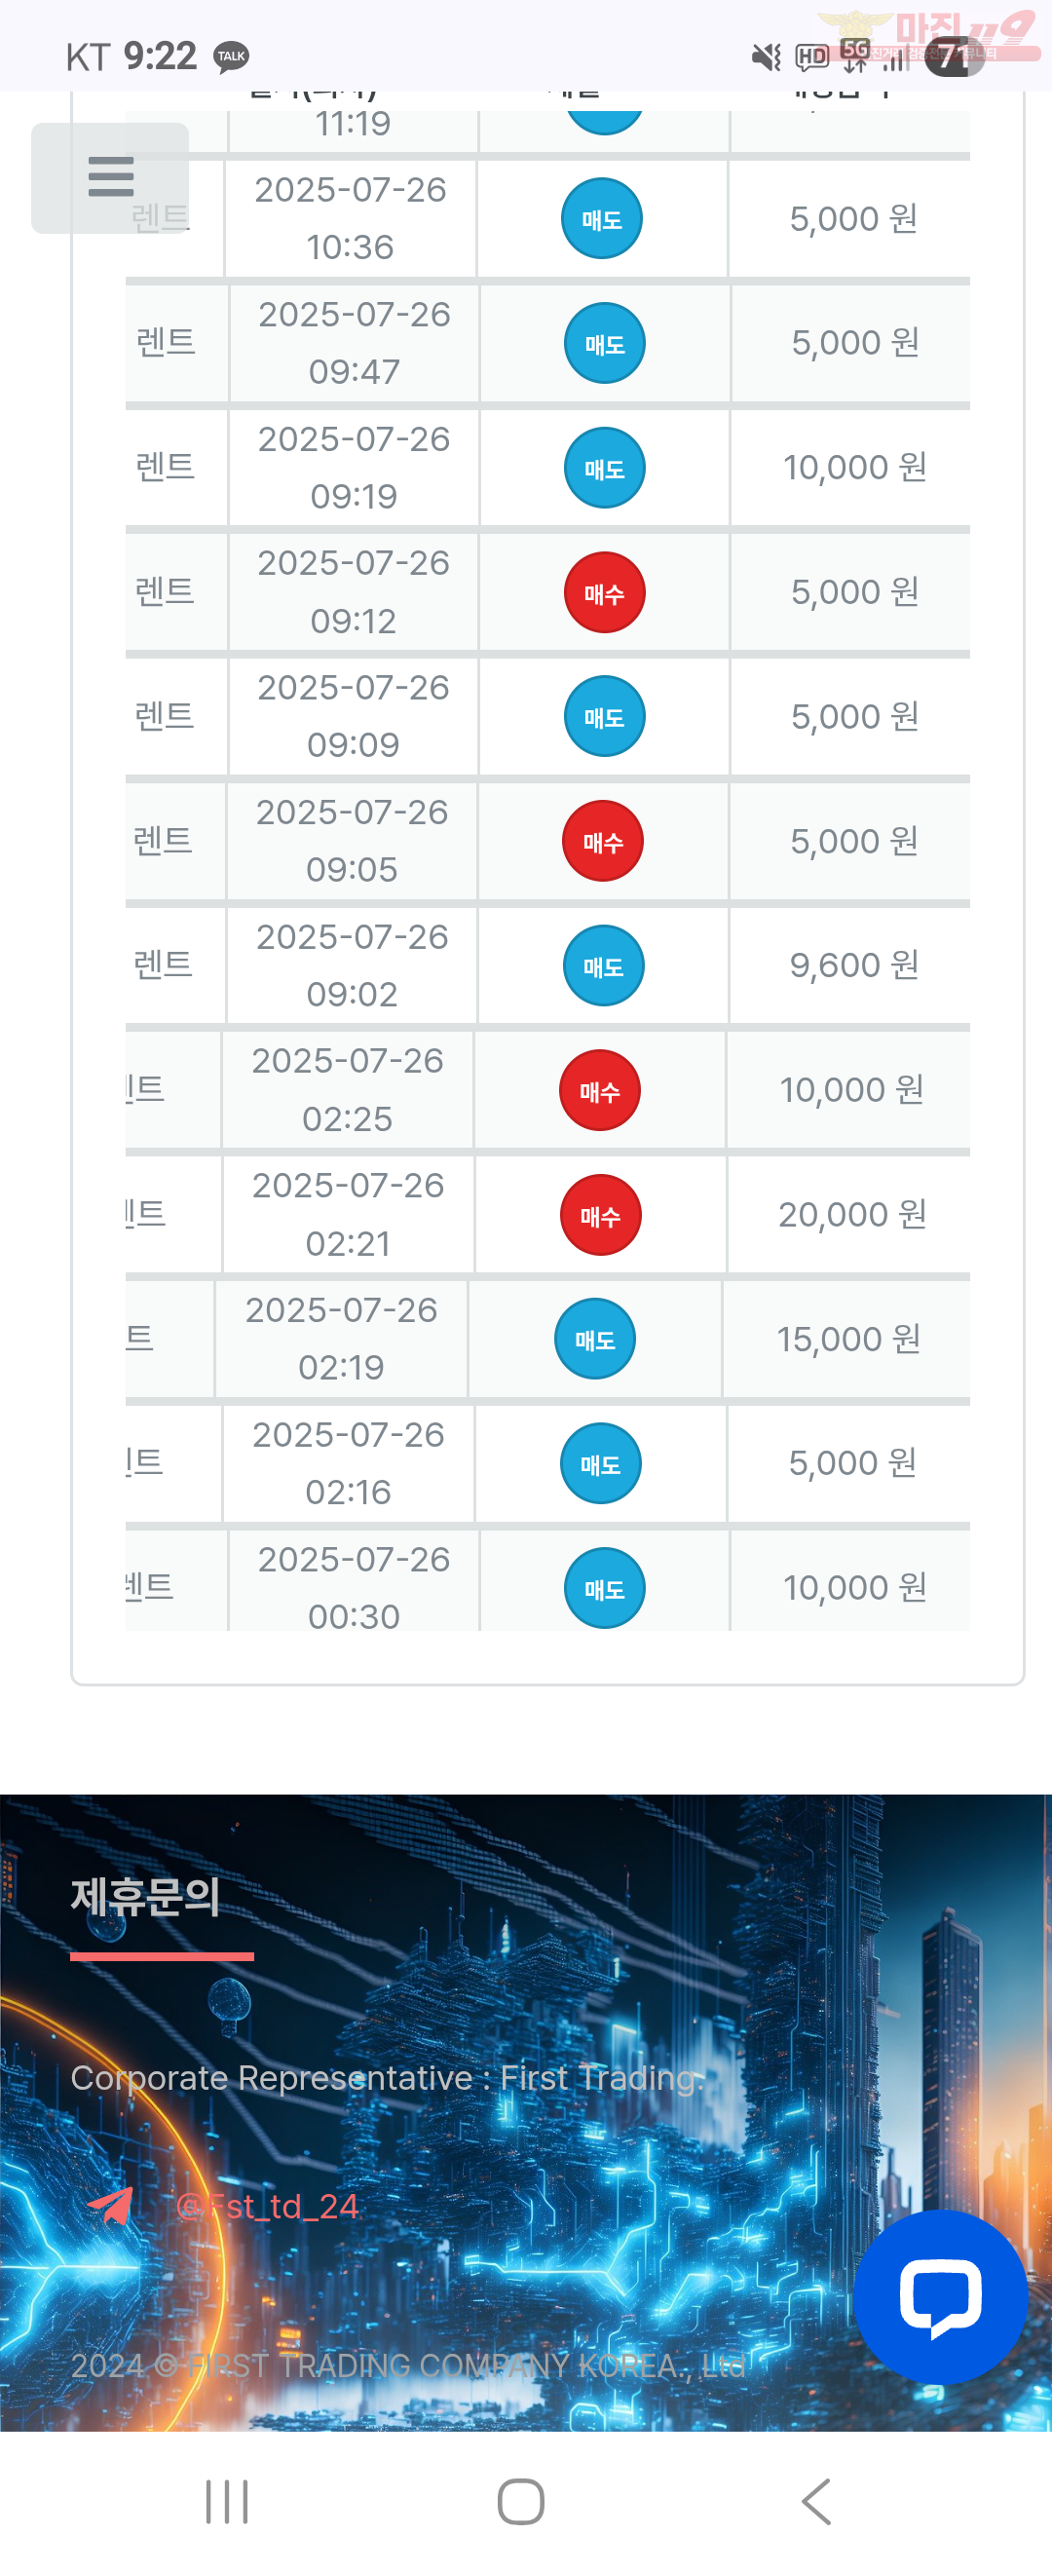This screenshot has width=1052, height=2572.
Task: Tap the red 매수 badge at 09:12
Action: (x=605, y=592)
